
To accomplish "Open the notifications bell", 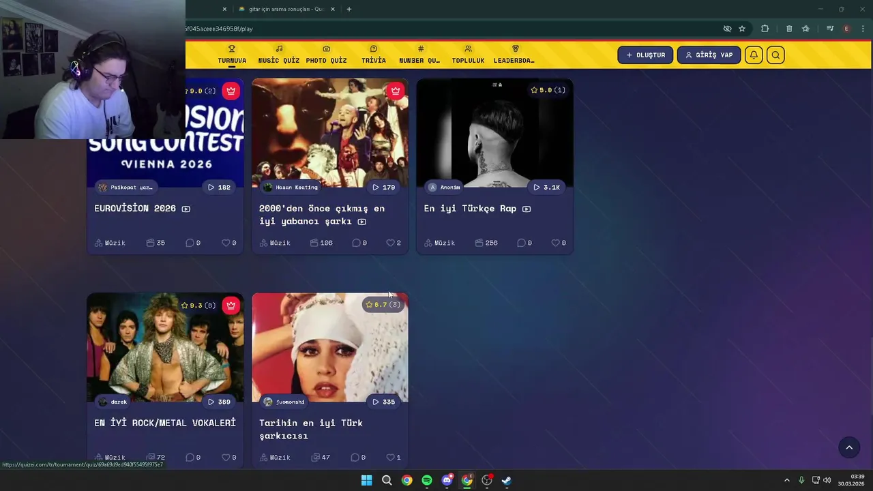I will tap(754, 55).
